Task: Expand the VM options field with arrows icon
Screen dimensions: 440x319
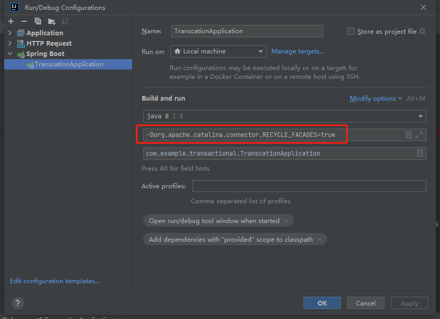Action: coord(419,135)
